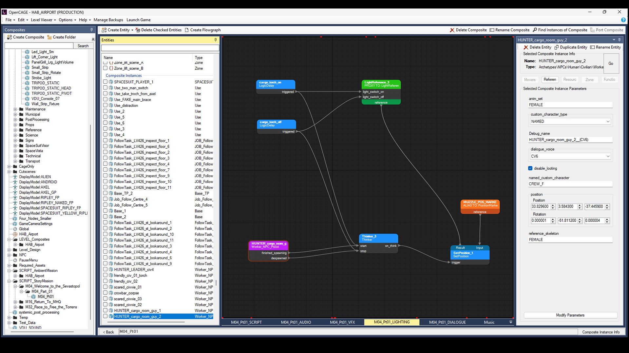Expand the CageOnly folder
Viewport: 629px width, 353px height.
[x=9, y=167]
